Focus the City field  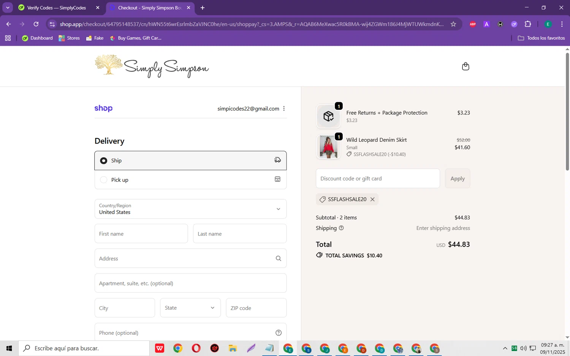(x=125, y=308)
